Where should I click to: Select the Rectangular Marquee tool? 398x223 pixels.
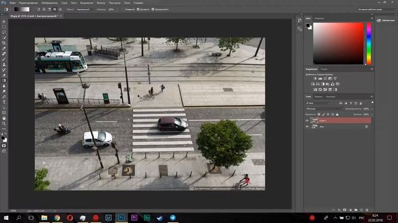pos(4,27)
